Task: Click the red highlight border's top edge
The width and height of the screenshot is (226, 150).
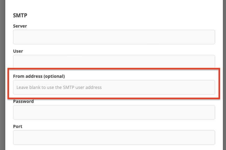Action: coord(114,69)
